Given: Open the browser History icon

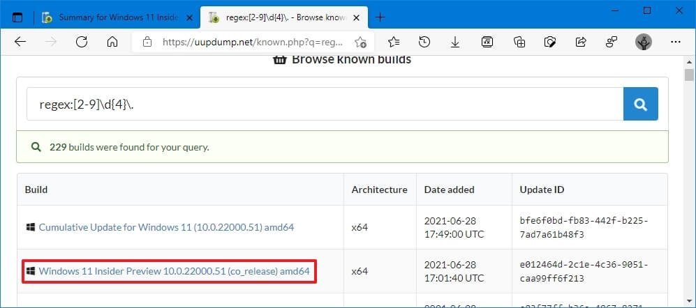Looking at the screenshot, I should (424, 42).
